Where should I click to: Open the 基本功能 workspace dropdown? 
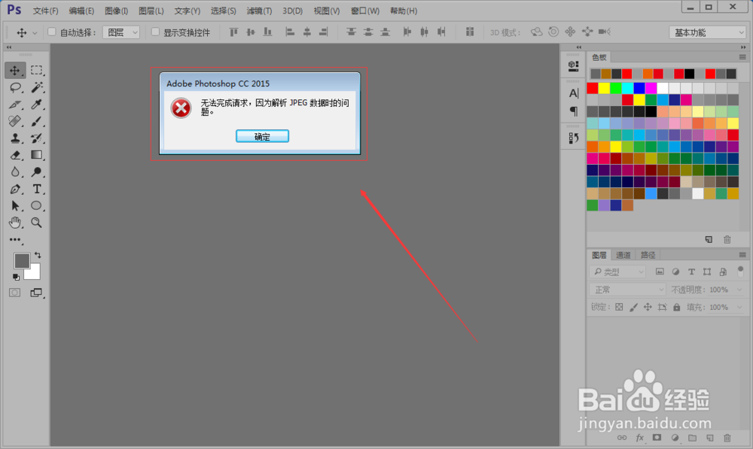tap(707, 32)
